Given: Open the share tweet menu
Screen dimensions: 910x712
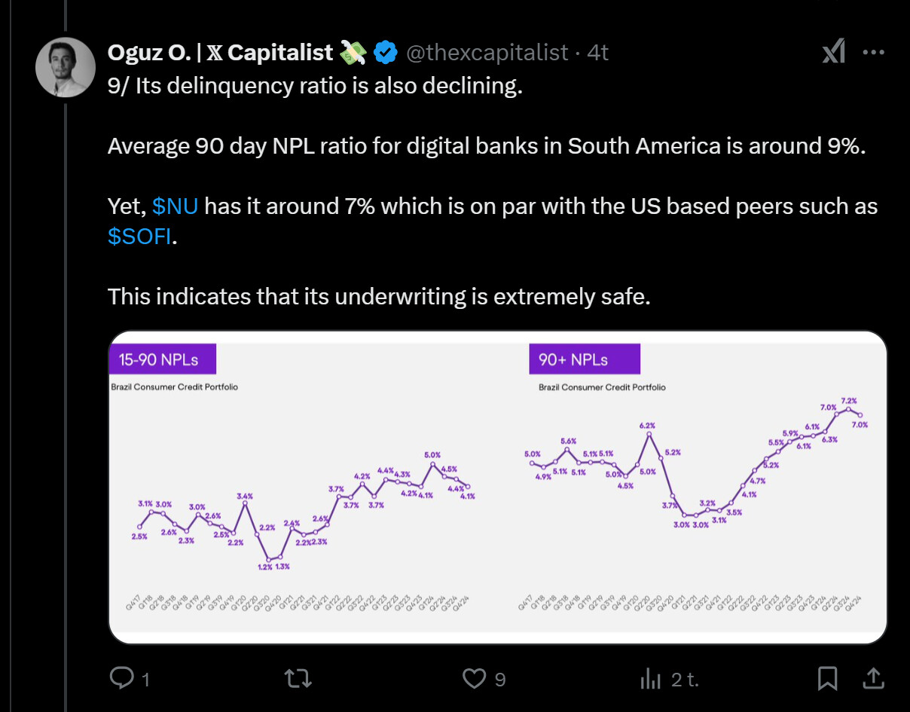Looking at the screenshot, I should click(873, 678).
